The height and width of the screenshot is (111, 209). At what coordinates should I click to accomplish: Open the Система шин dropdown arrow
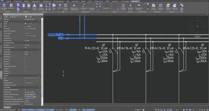(40, 92)
